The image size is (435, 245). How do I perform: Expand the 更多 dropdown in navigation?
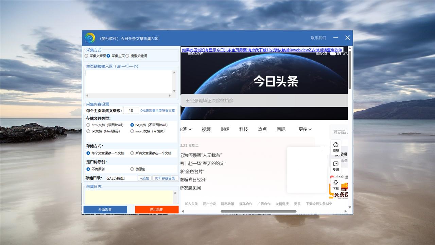305,129
